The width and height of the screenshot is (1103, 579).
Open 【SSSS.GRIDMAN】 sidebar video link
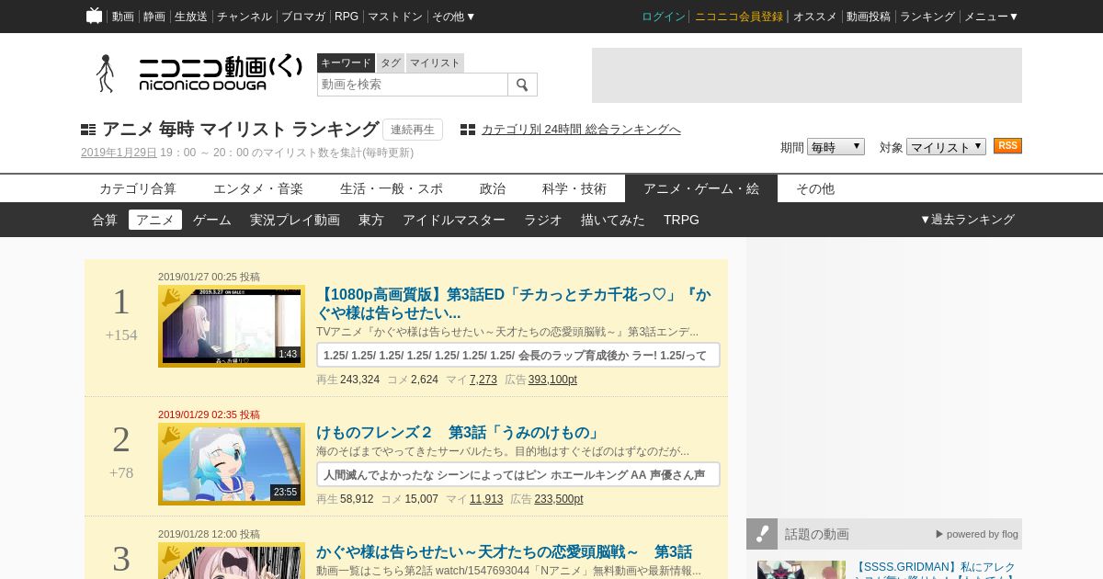coord(935,570)
